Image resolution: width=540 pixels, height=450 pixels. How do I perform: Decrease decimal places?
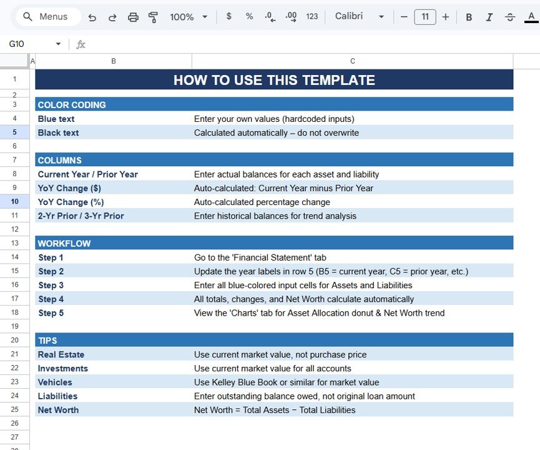[x=270, y=17]
